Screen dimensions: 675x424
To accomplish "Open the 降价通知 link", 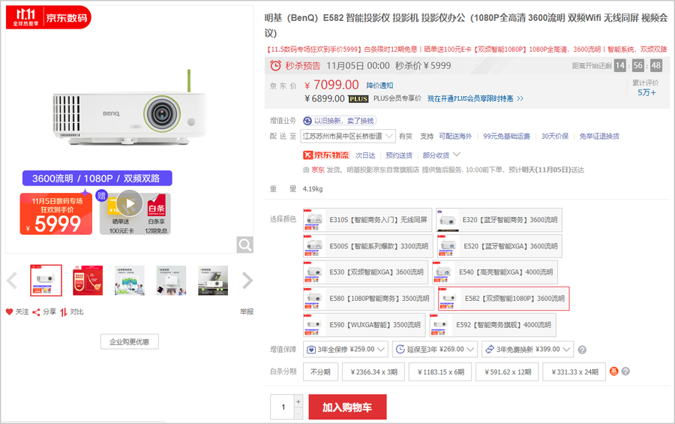I will coord(379,86).
